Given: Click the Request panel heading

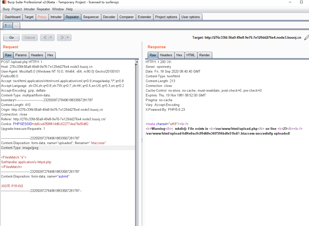Looking at the screenshot, I should pos(11,47).
